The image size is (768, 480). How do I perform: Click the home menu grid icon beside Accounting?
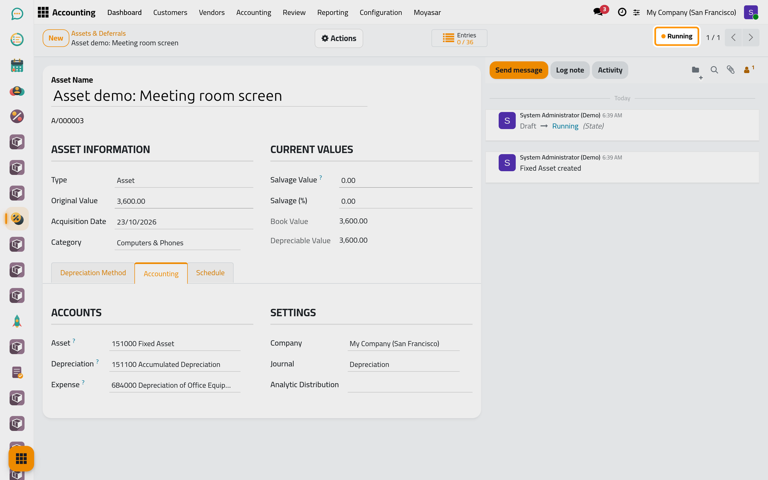click(43, 12)
